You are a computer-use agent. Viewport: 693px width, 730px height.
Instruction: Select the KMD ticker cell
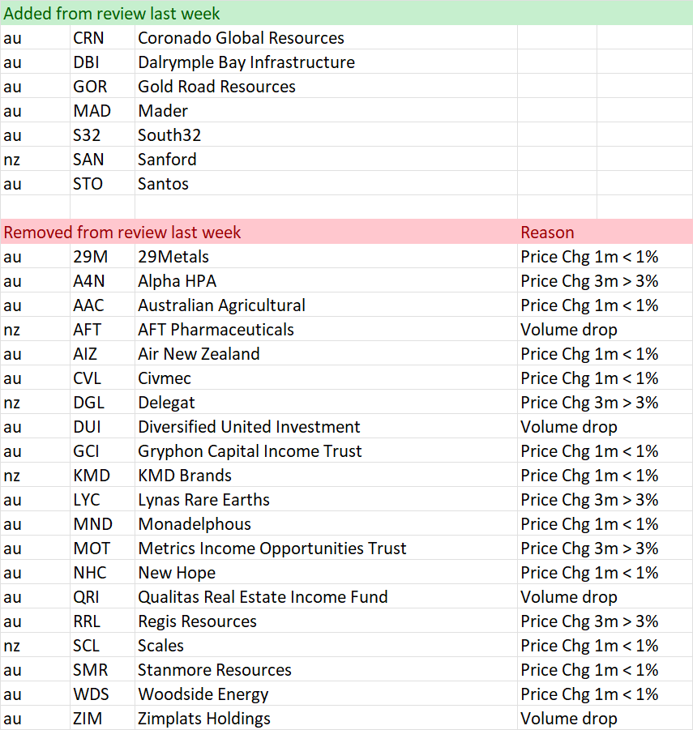click(102, 475)
